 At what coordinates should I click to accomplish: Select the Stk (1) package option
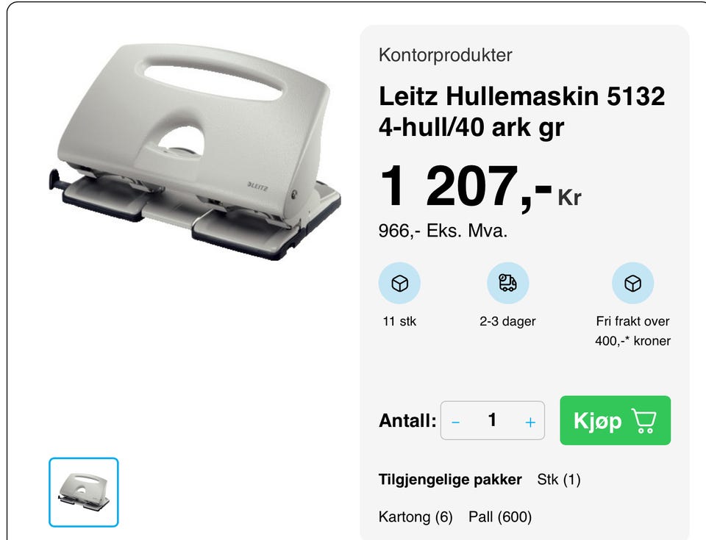(x=559, y=480)
